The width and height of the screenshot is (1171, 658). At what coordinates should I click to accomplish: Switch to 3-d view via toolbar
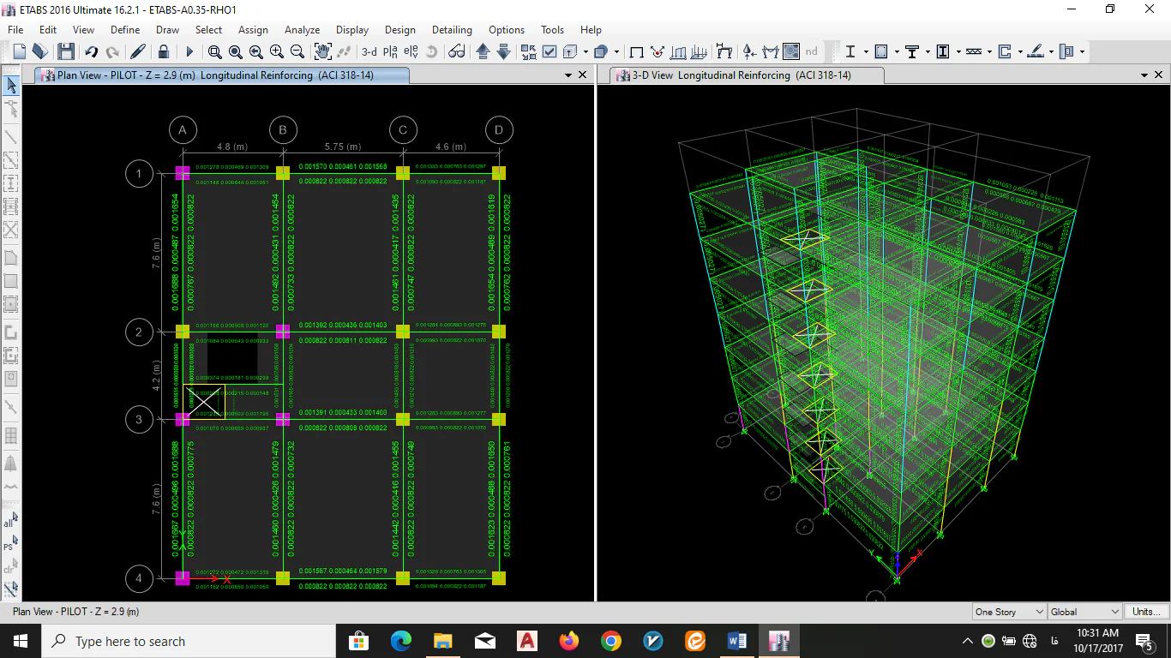click(x=369, y=52)
